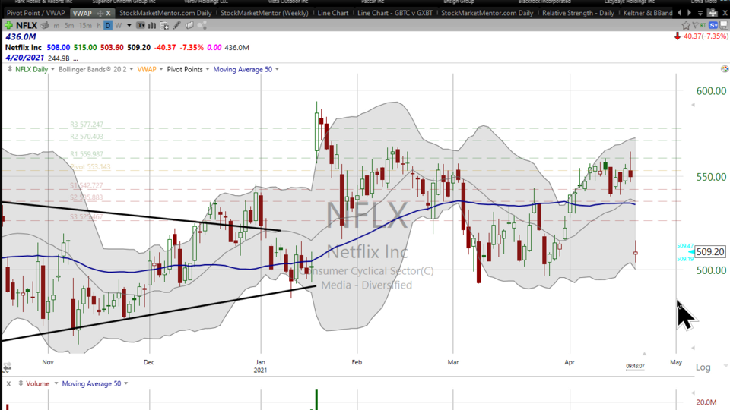Open the color palette icon on chart
Image resolution: width=730 pixels, height=410 pixels.
(724, 69)
